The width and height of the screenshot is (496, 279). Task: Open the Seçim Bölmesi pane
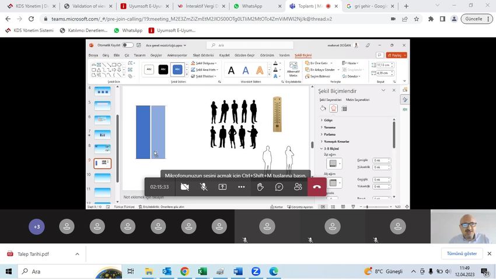(x=317, y=76)
